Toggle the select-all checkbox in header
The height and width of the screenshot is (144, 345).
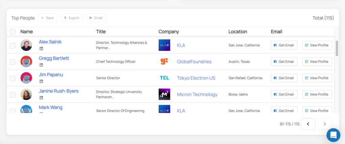tap(12, 32)
